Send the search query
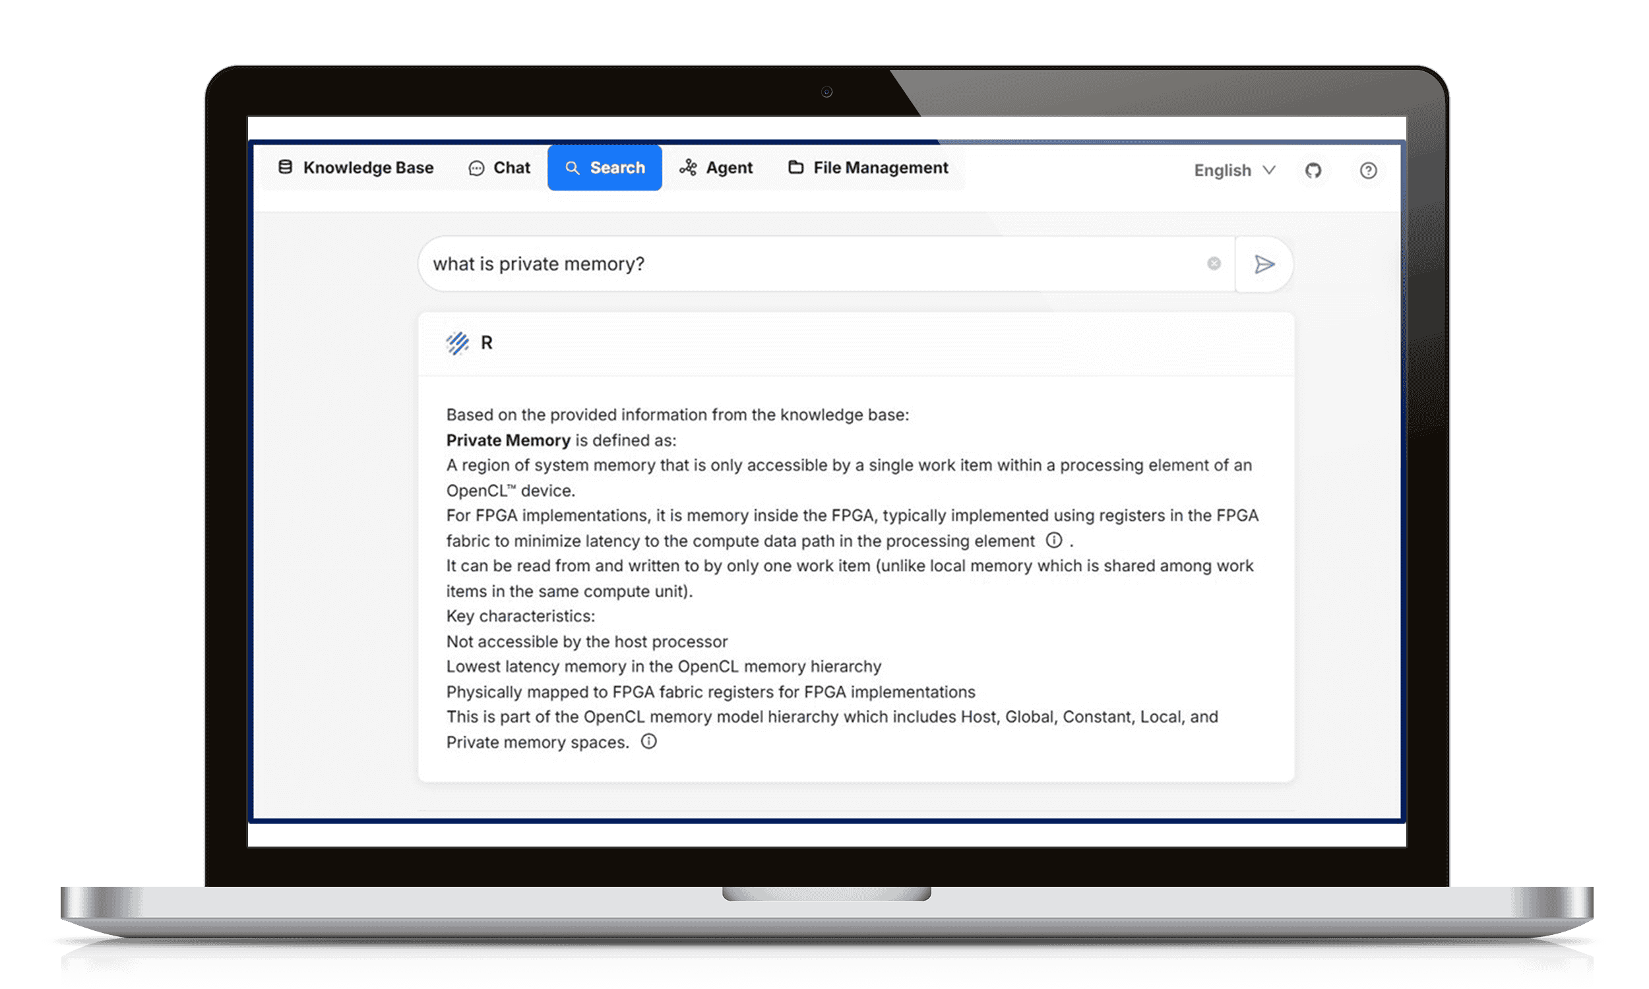This screenshot has width=1649, height=989. (x=1264, y=264)
